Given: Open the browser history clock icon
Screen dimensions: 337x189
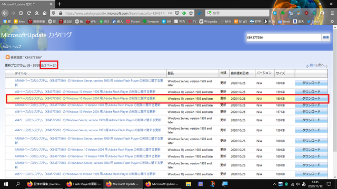Looking at the screenshot, I should [21, 13].
